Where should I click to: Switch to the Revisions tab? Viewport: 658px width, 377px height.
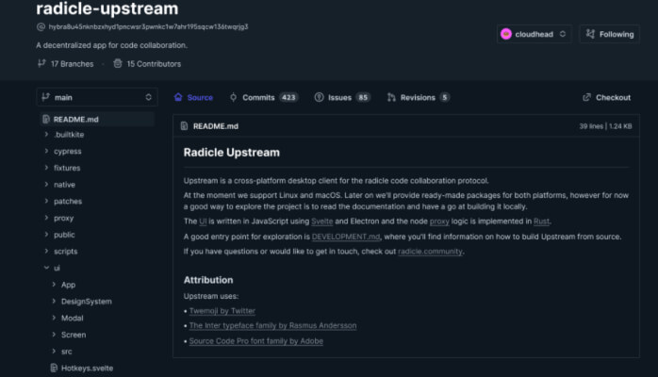pos(418,97)
